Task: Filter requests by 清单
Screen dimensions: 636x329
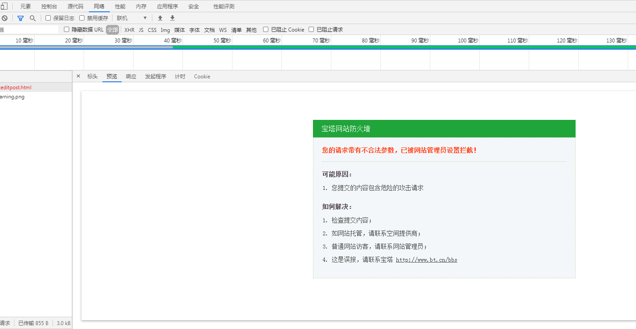Action: click(236, 30)
